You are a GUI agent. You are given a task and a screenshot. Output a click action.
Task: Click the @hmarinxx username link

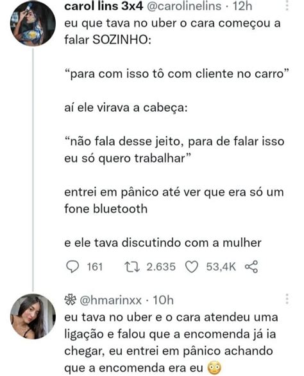pos(110,300)
